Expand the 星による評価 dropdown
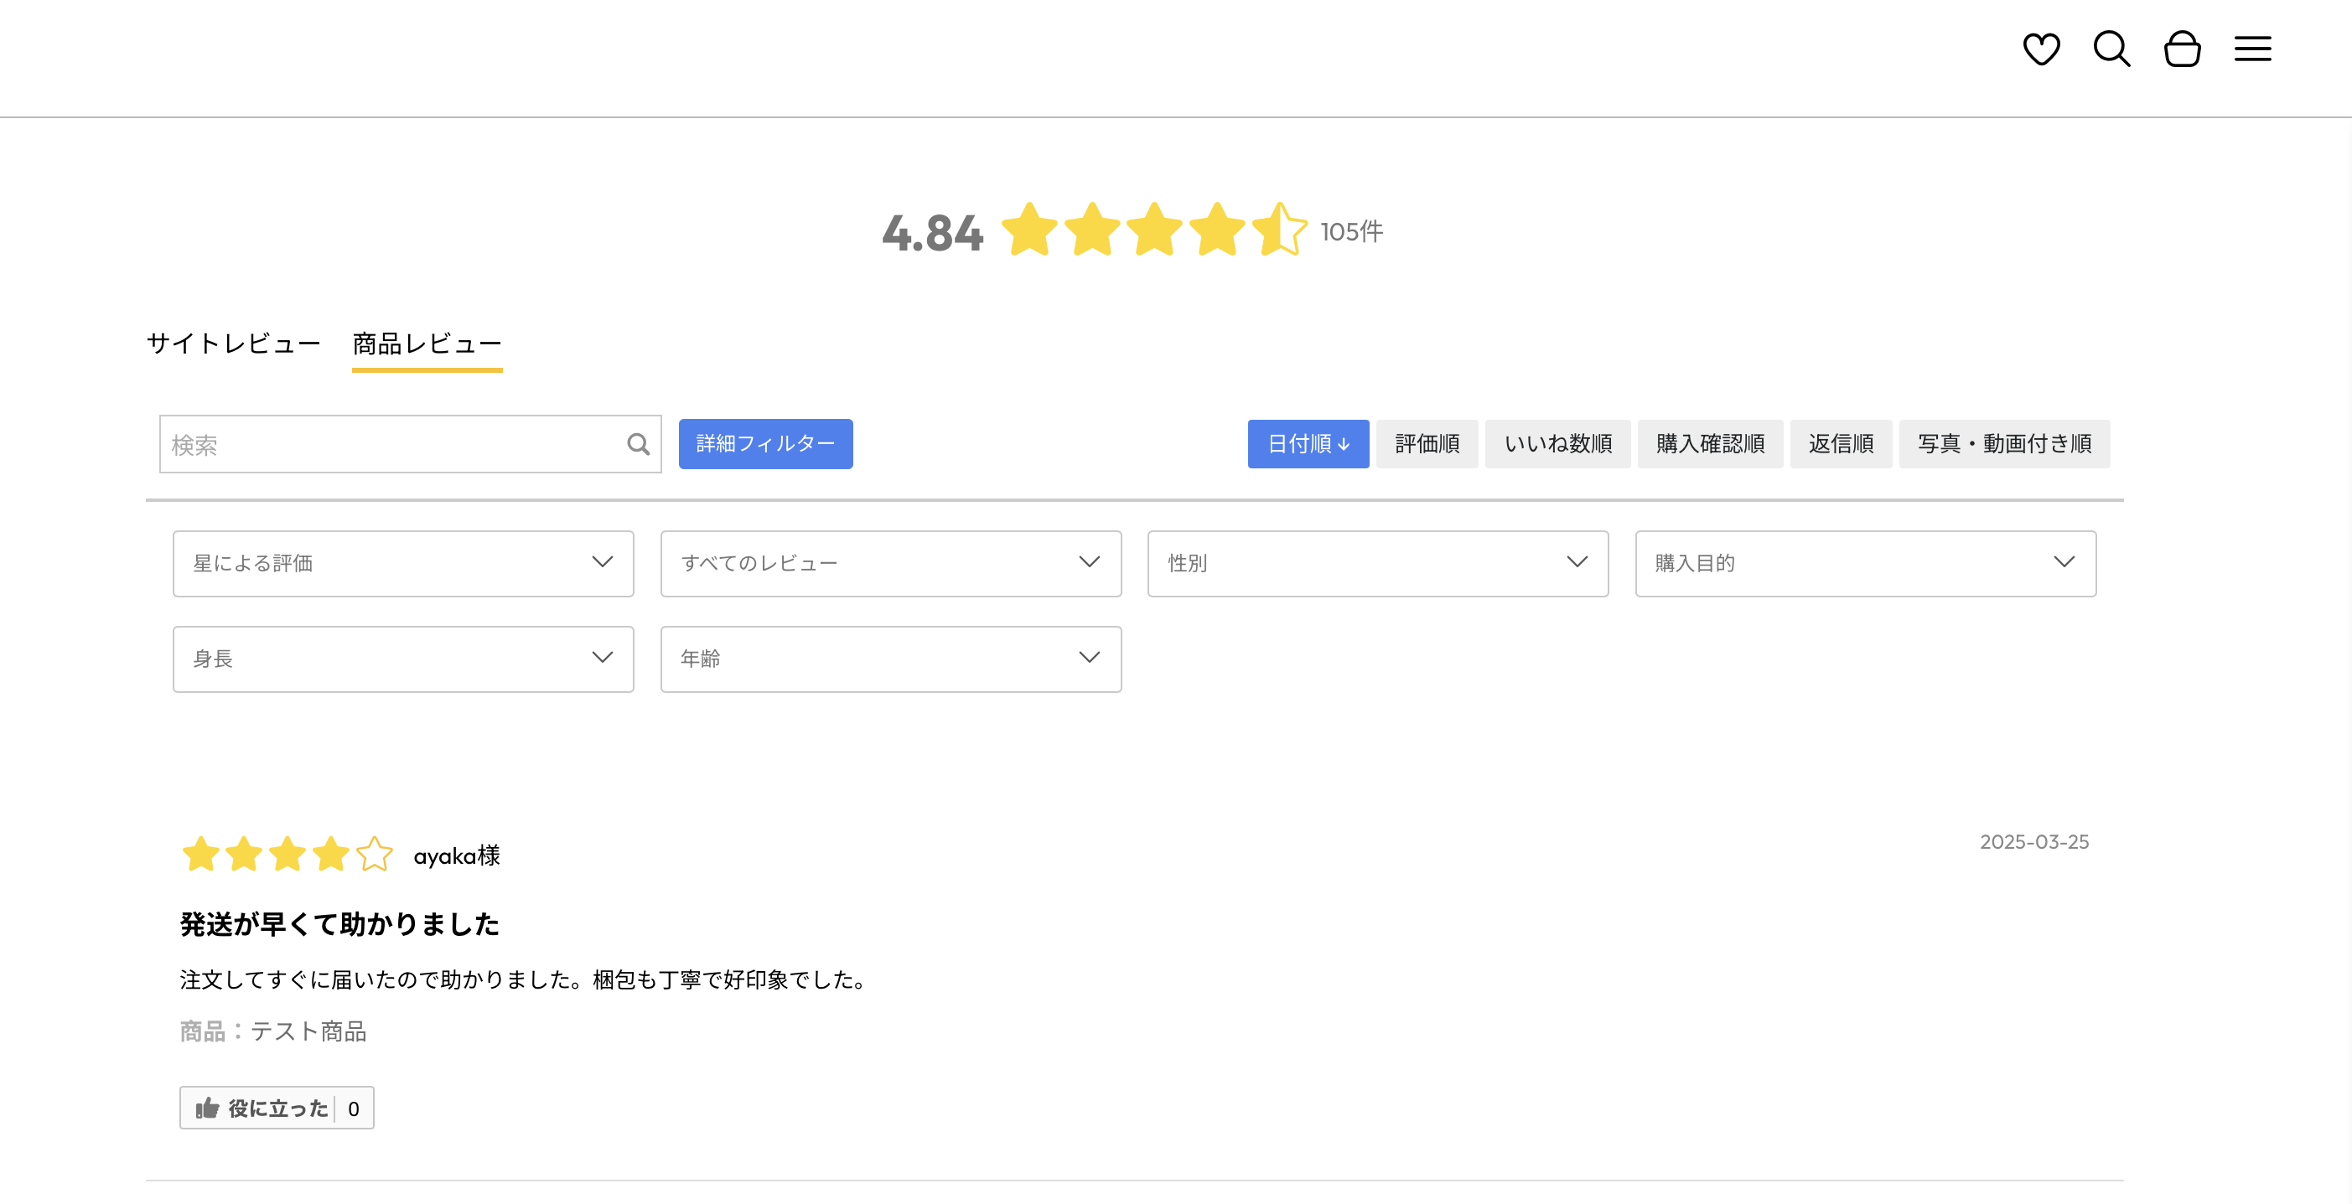This screenshot has width=2352, height=1204. coord(402,563)
